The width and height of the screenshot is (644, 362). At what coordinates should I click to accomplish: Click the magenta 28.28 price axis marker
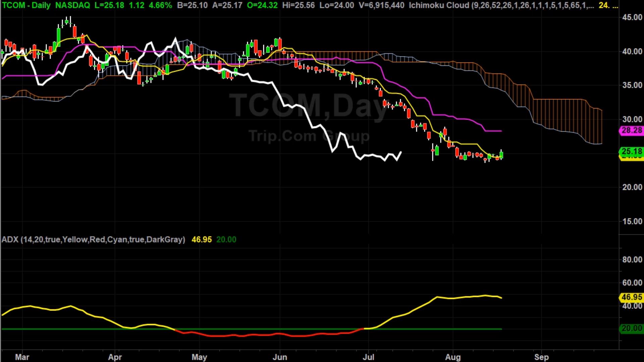[x=632, y=130]
